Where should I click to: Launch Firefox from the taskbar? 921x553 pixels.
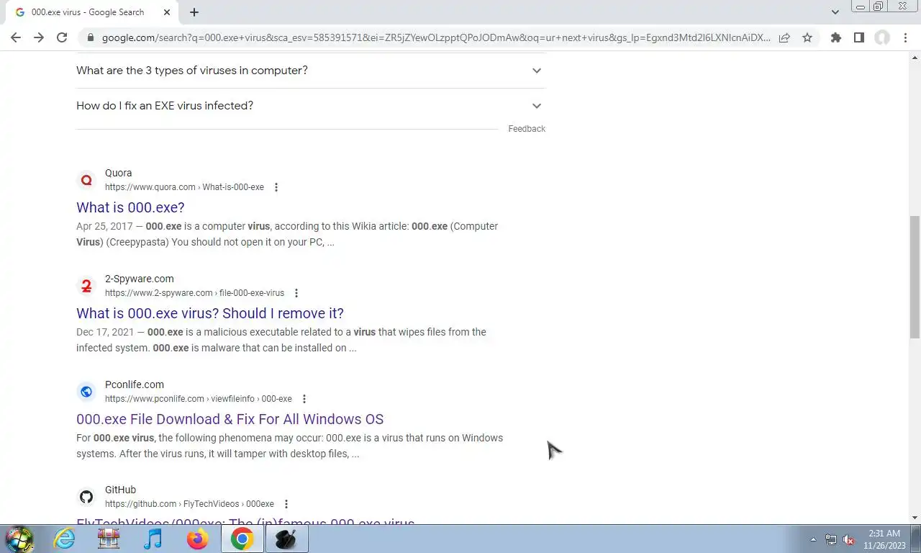pos(197,539)
